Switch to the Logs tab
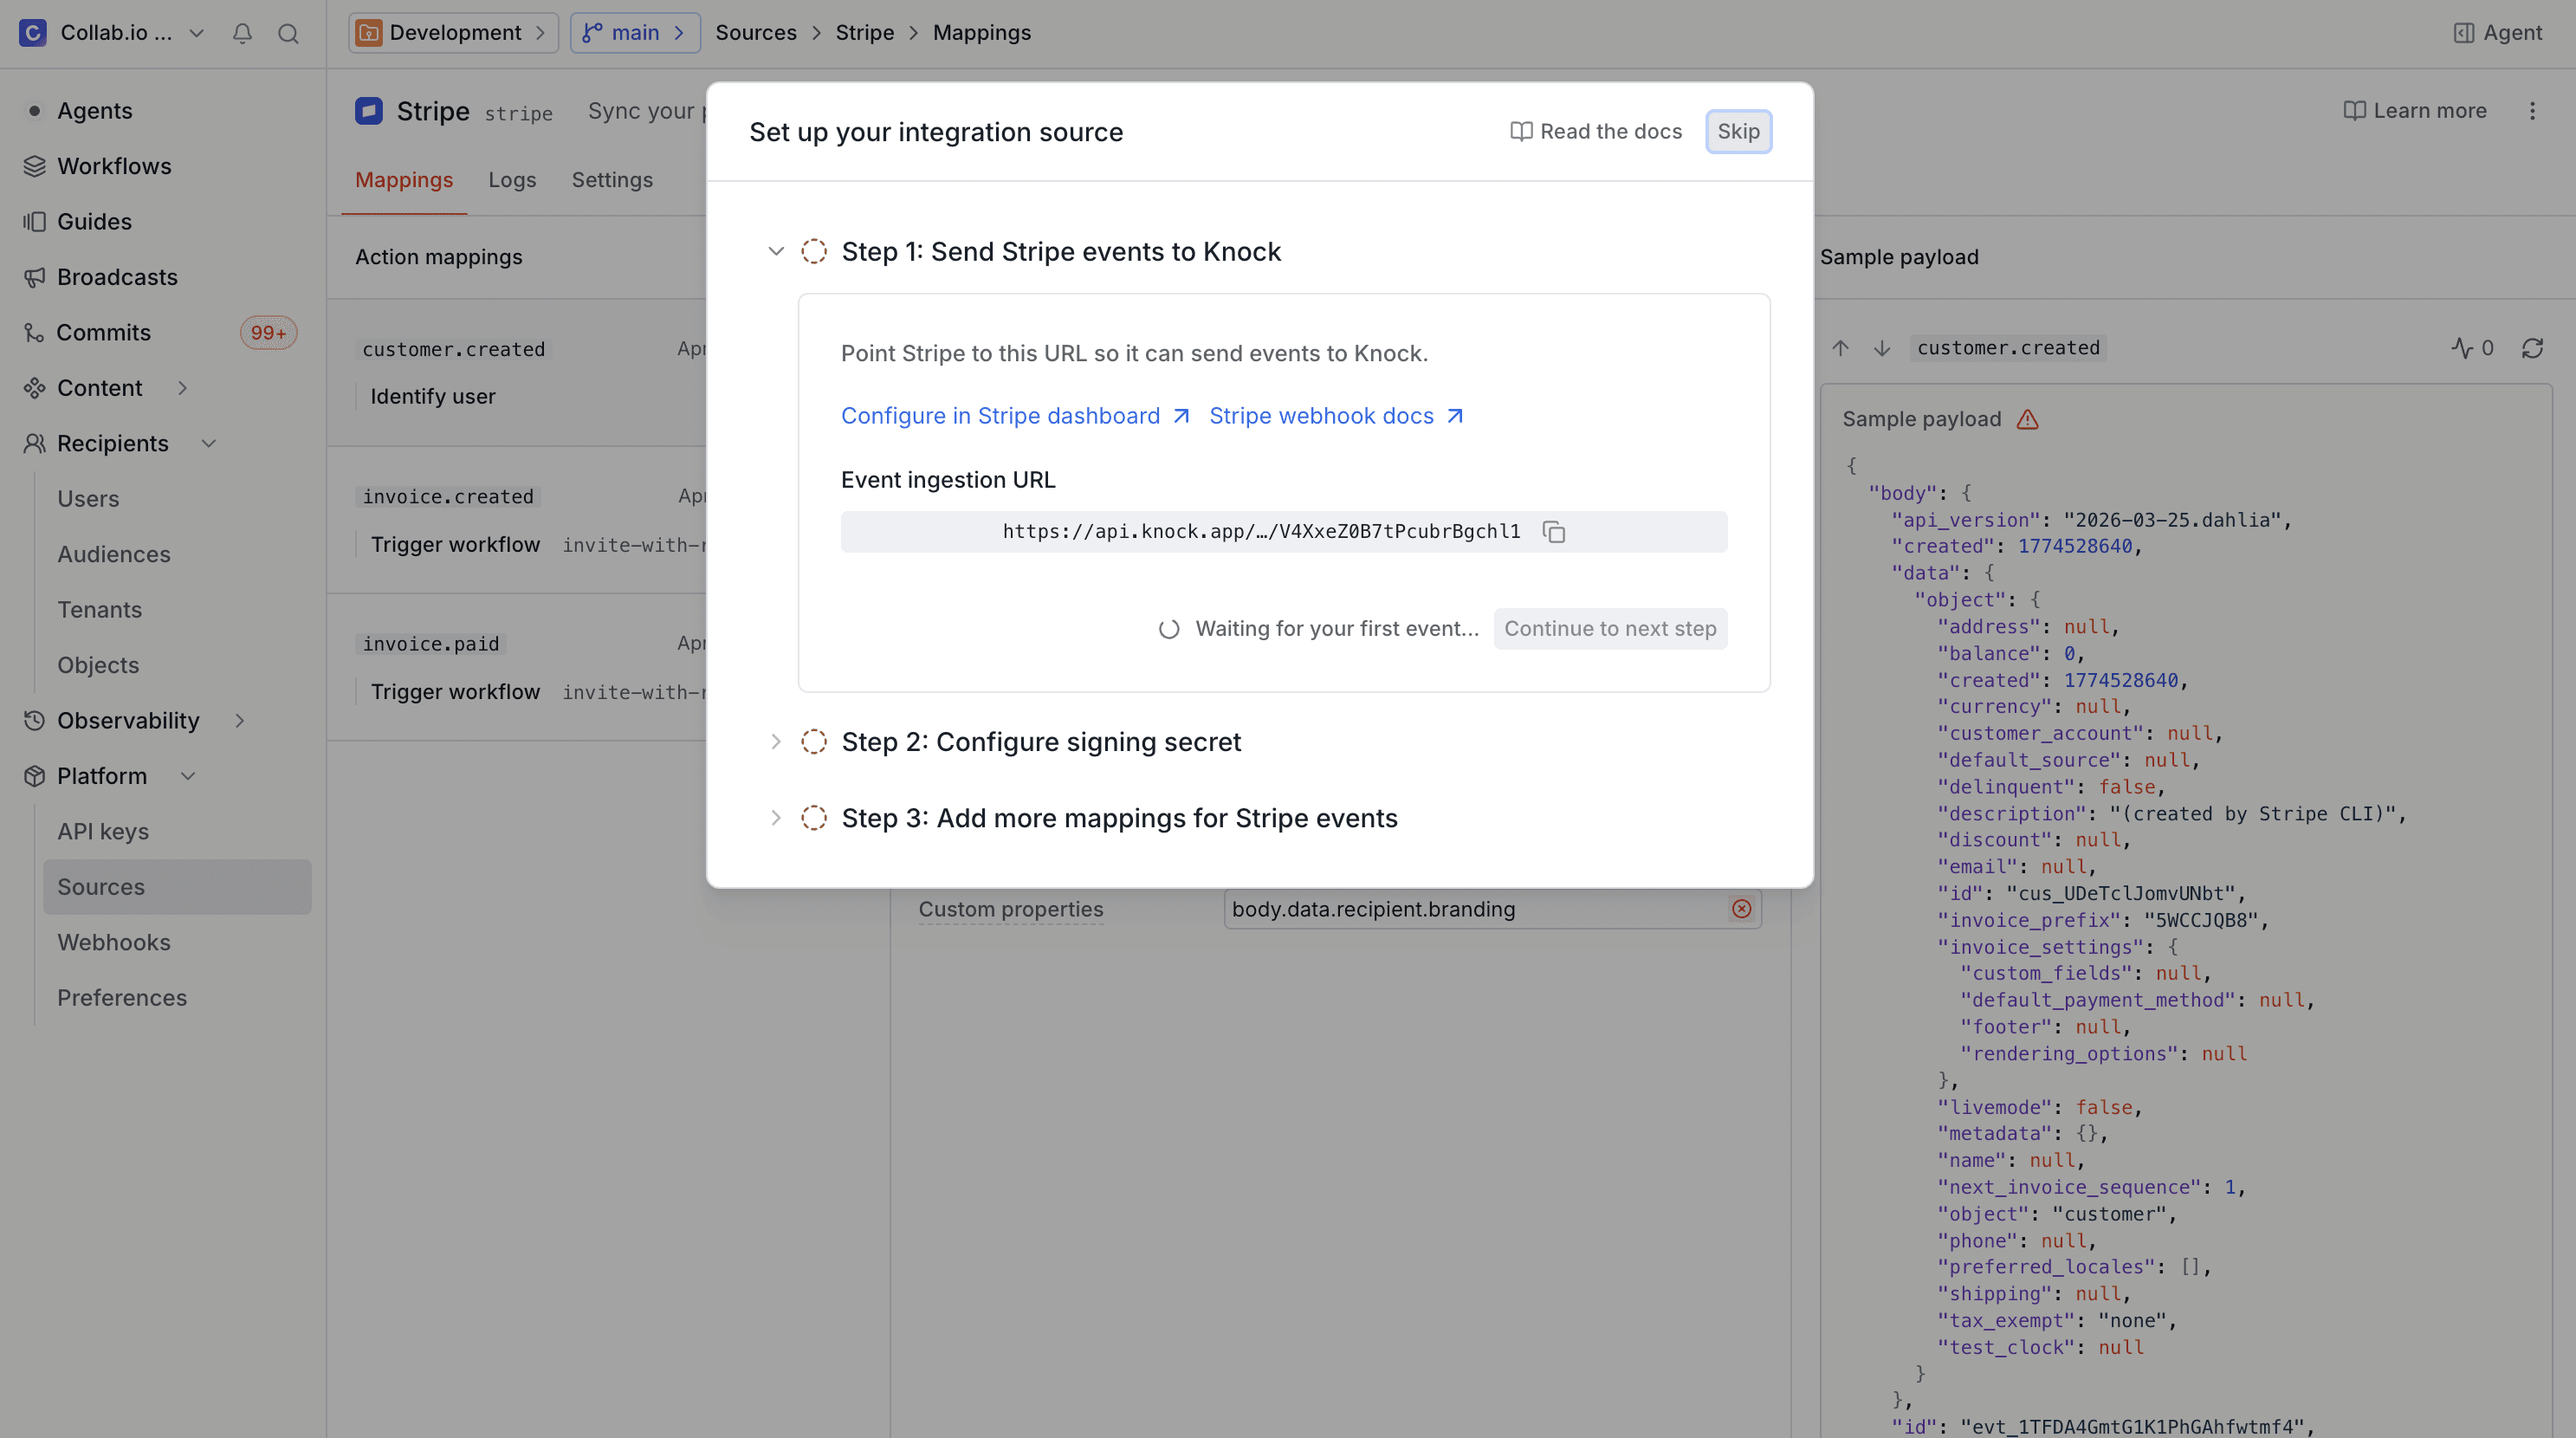Screen dimensions: 2576x1438 (512, 180)
